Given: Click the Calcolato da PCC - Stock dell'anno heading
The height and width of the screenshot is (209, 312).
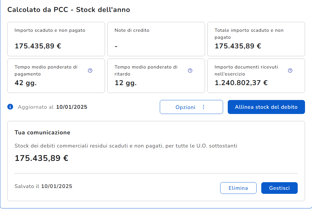Looking at the screenshot, I should point(69,10).
